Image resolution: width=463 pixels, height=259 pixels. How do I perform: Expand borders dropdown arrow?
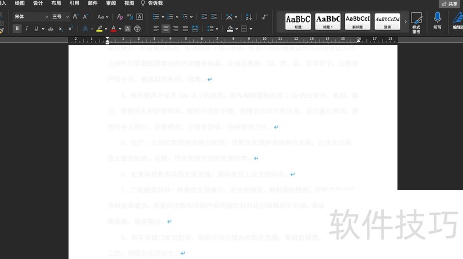(251, 29)
